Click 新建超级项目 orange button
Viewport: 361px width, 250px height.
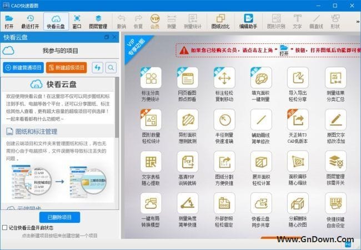pos(67,67)
